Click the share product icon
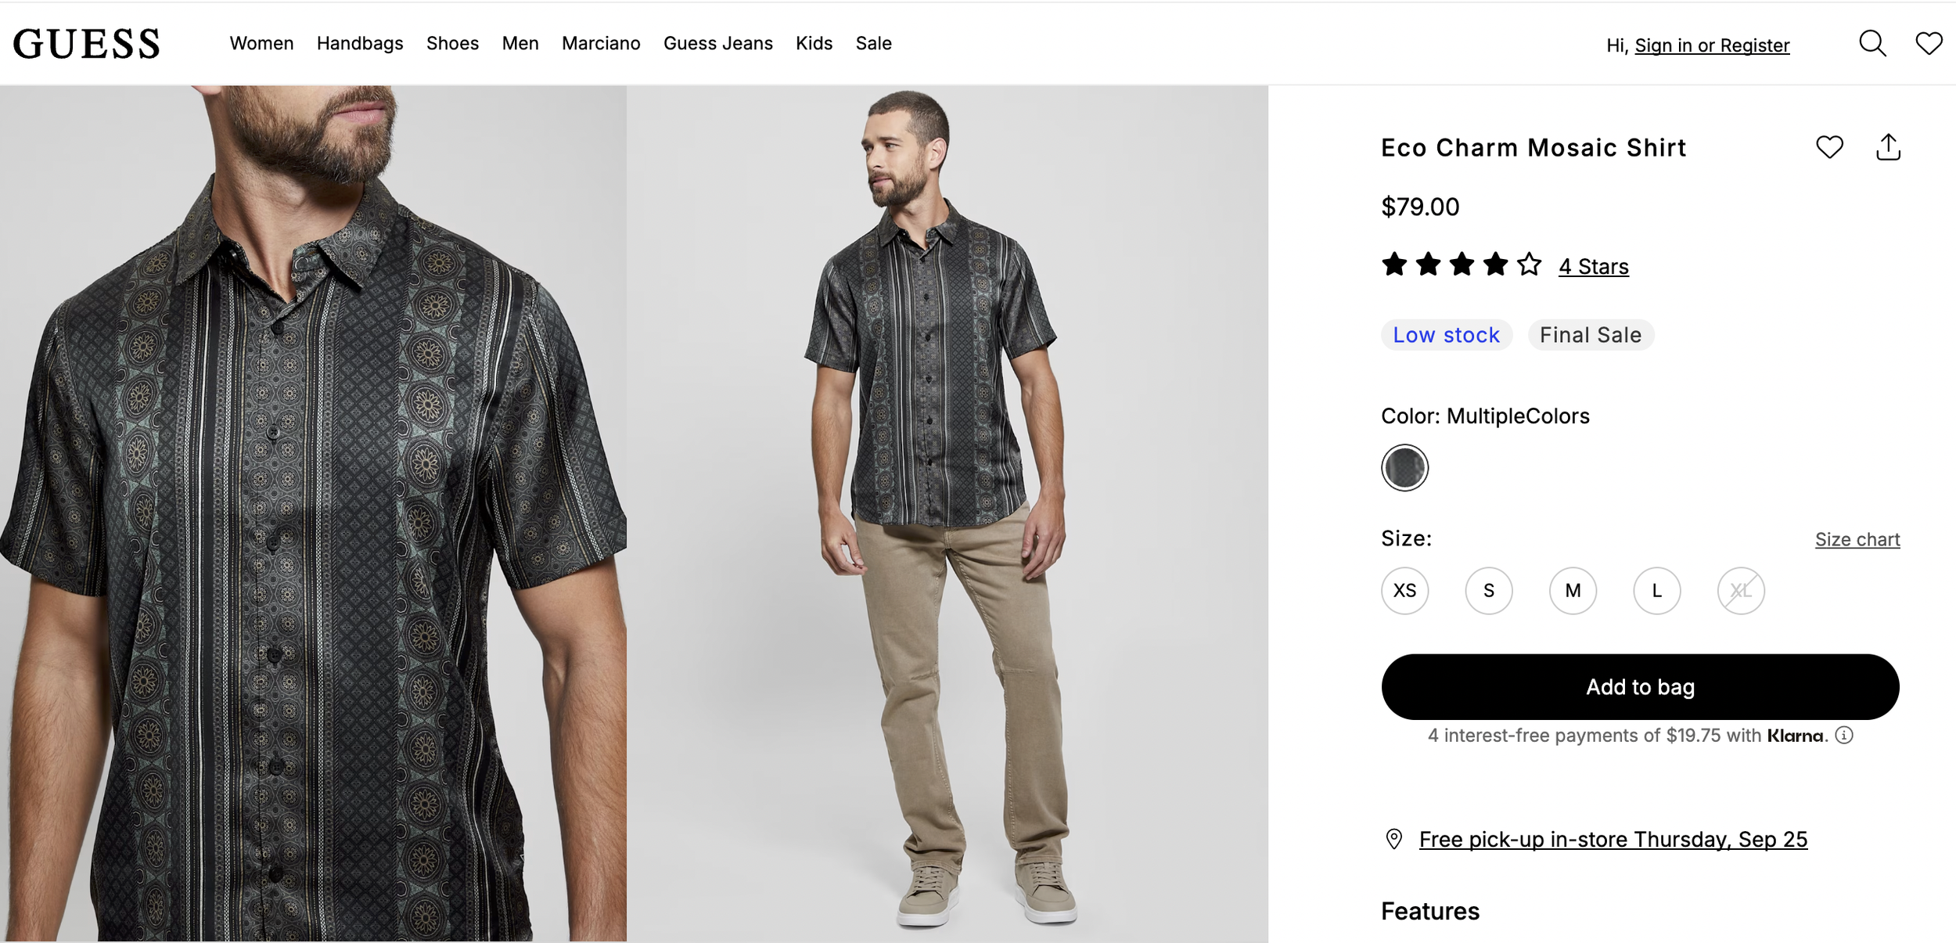1956x943 pixels. 1888,147
